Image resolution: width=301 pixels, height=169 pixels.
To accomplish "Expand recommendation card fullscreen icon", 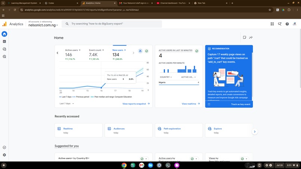I will click(x=209, y=104).
